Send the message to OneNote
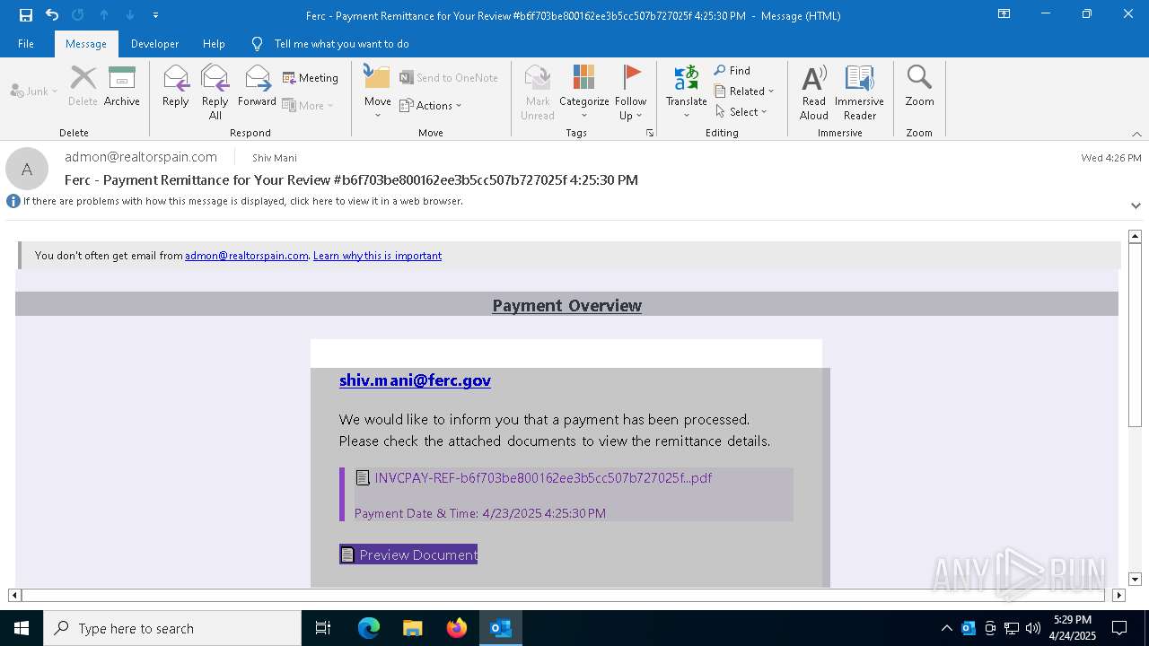This screenshot has height=646, width=1149. 449,78
